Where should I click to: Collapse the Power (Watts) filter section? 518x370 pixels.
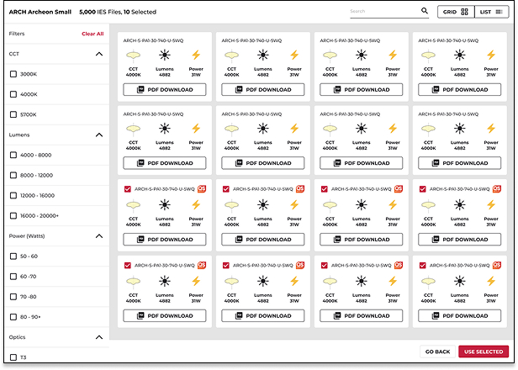[99, 235]
